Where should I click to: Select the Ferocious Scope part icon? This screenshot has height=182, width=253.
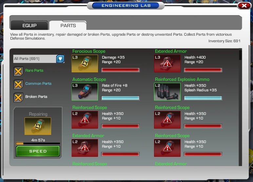click(x=85, y=64)
